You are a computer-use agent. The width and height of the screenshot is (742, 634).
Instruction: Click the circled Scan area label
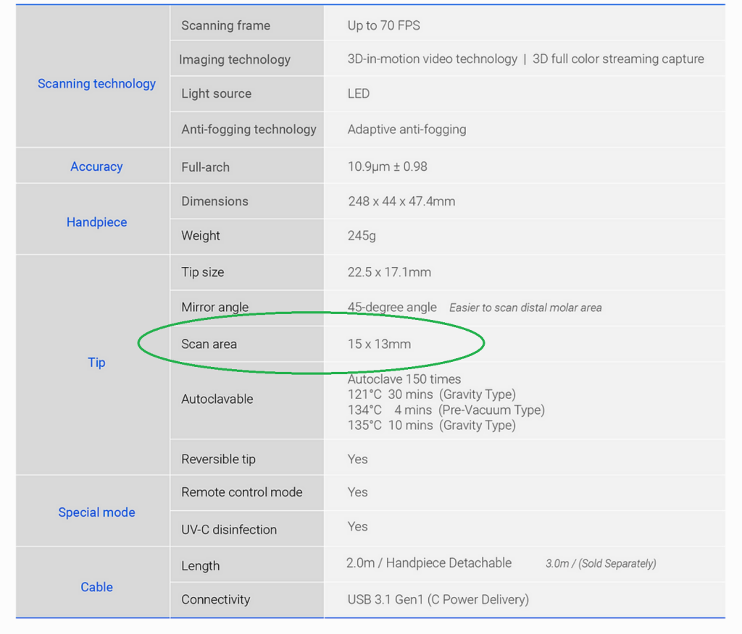click(x=209, y=344)
